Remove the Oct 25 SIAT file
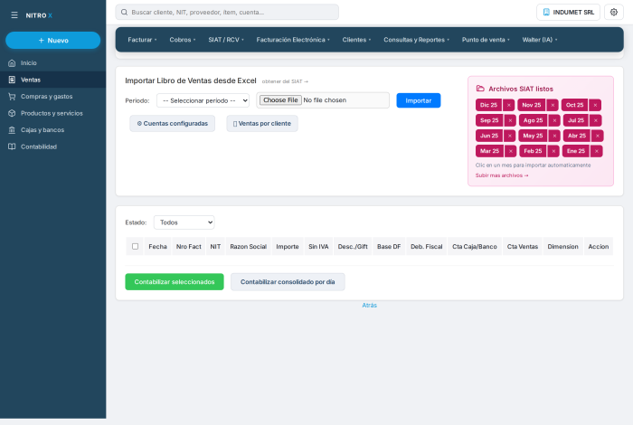 point(595,105)
